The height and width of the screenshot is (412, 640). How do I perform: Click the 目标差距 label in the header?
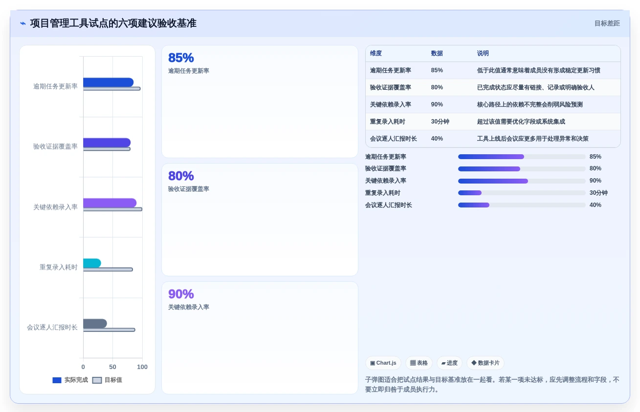coord(607,23)
